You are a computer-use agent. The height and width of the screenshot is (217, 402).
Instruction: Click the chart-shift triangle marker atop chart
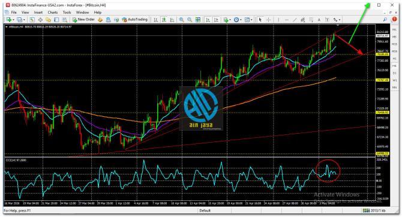pos(338,25)
